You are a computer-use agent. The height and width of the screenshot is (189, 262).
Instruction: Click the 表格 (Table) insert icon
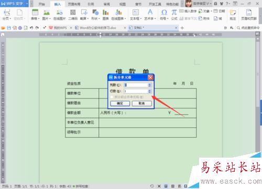click(x=35, y=13)
